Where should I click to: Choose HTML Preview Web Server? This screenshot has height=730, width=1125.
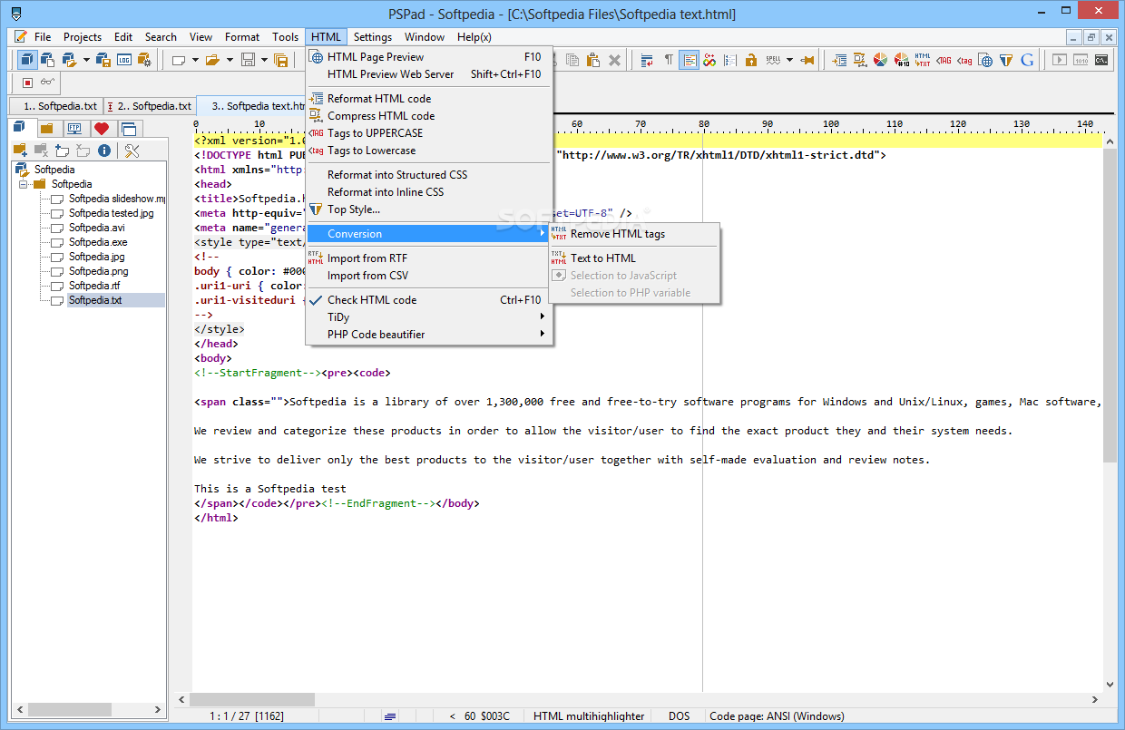pos(428,73)
